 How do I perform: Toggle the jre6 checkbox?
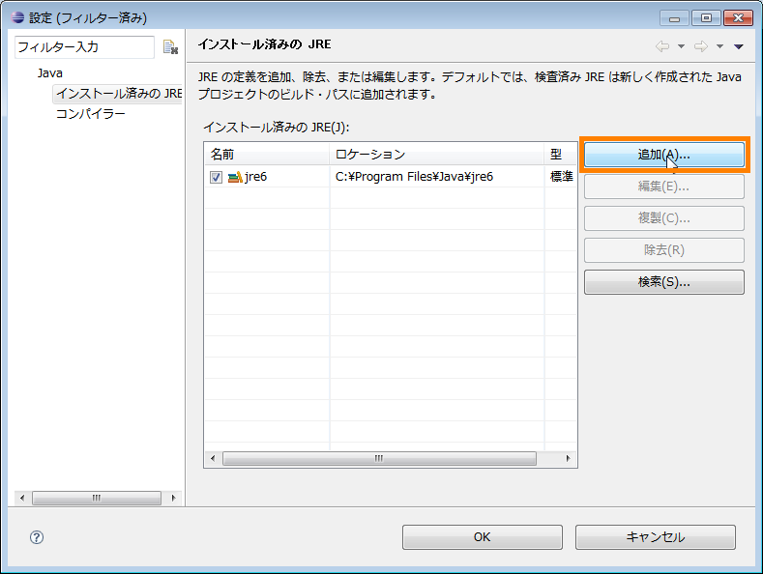216,177
